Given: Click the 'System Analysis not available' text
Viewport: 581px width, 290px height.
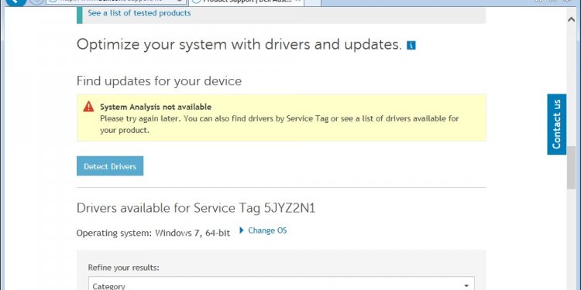Looking at the screenshot, I should 156,107.
